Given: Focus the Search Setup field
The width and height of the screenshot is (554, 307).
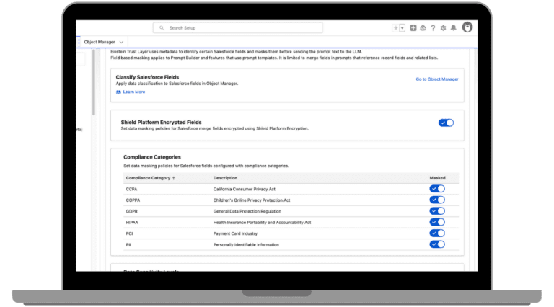Looking at the screenshot, I should click(x=238, y=28).
